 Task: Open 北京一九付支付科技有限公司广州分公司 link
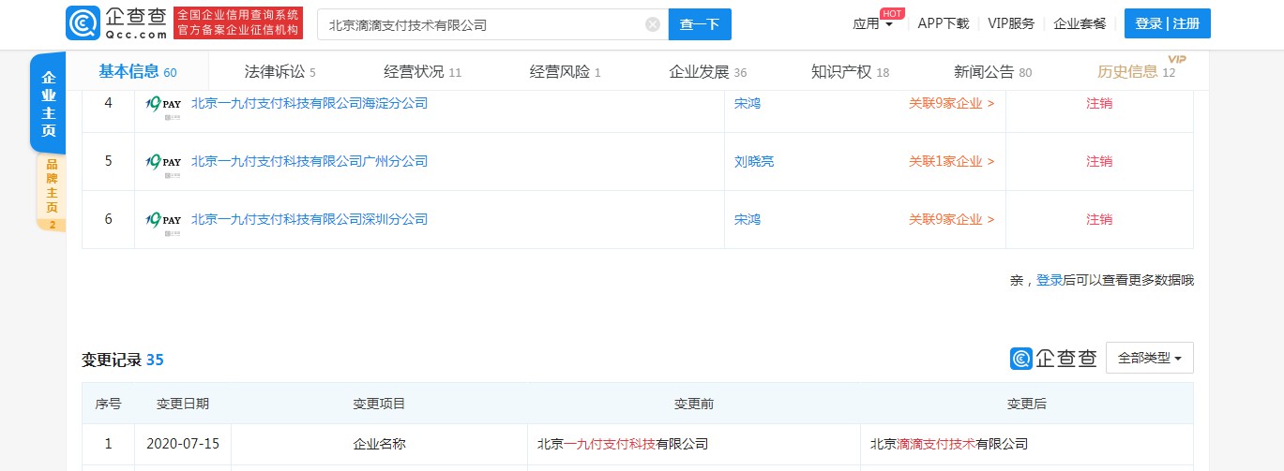(310, 162)
